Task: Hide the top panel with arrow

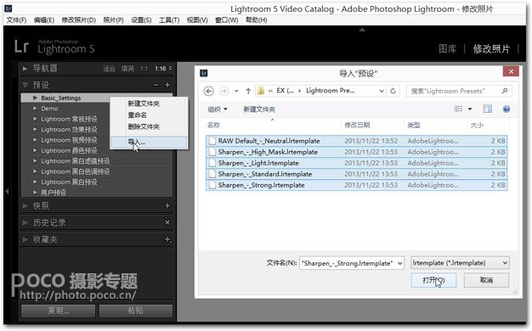Action: click(362, 30)
